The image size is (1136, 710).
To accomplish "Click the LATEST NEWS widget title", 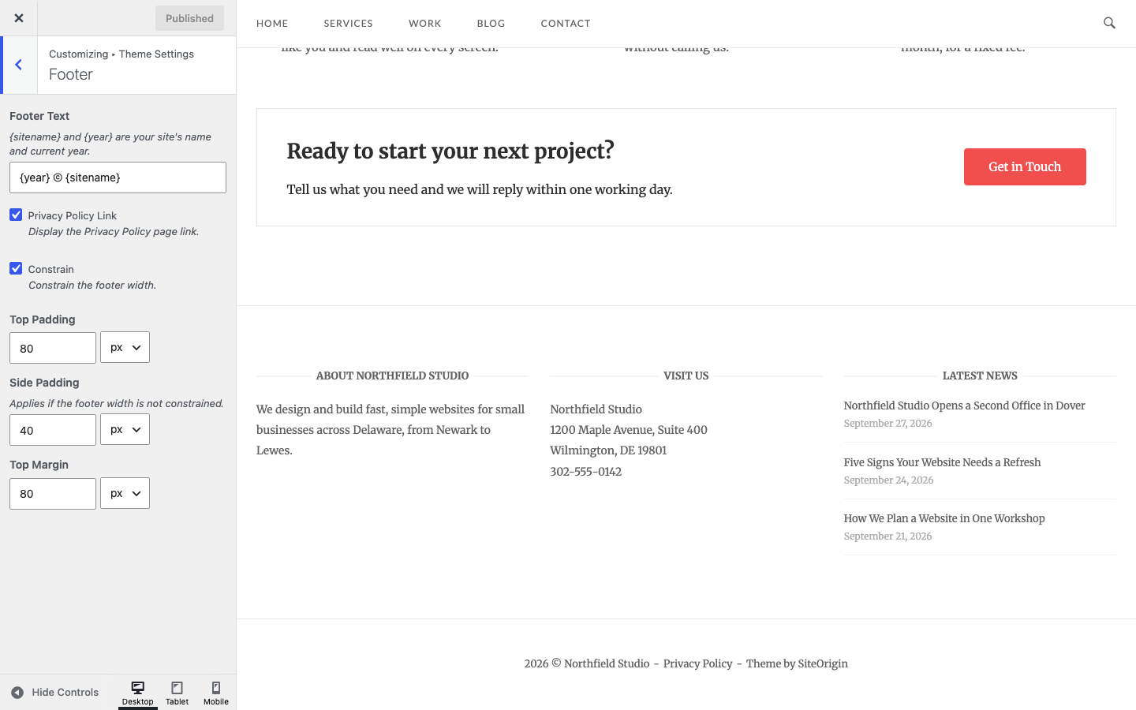I will pyautogui.click(x=980, y=376).
